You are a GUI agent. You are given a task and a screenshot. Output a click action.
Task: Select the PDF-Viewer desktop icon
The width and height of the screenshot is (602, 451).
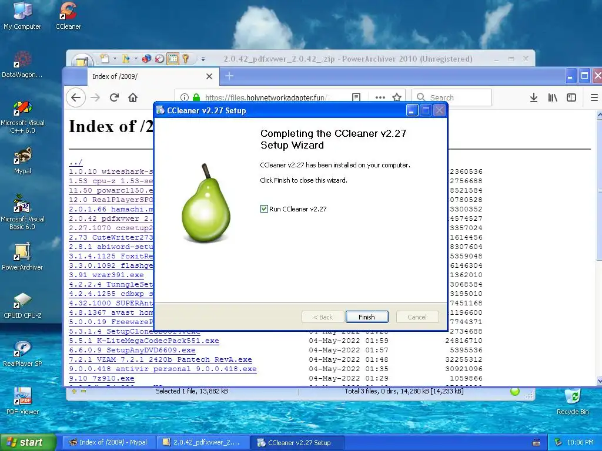tap(22, 401)
